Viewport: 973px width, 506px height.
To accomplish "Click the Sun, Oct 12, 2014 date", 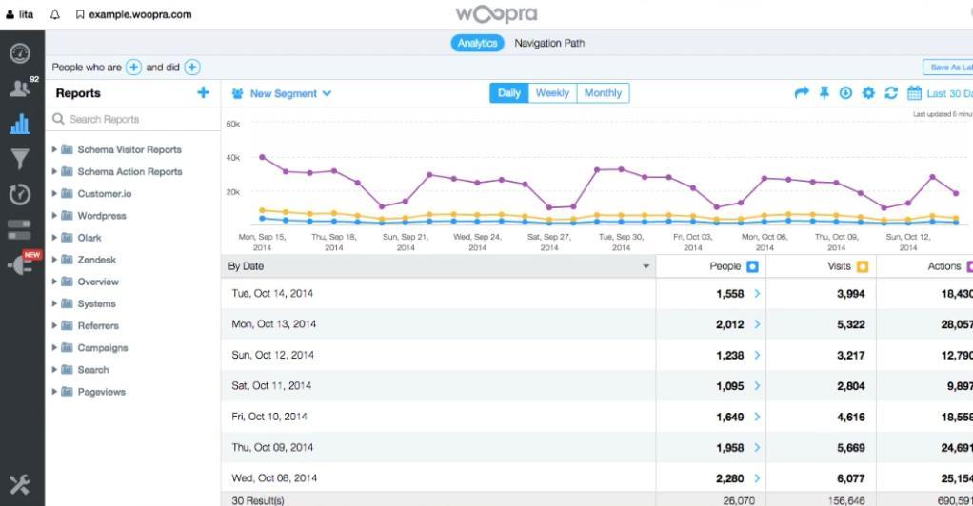I will pos(272,355).
